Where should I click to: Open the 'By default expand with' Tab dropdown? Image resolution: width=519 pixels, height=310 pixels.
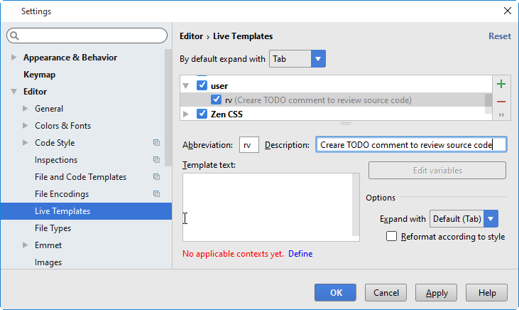pos(317,59)
